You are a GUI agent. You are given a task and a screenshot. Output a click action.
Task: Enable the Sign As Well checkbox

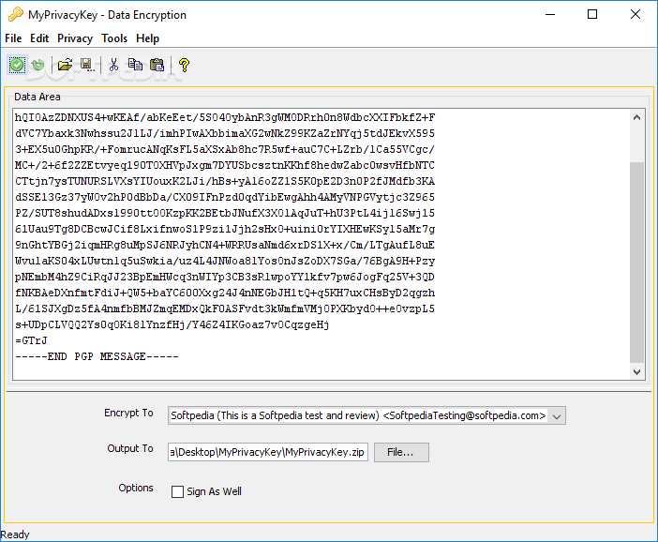tap(177, 491)
